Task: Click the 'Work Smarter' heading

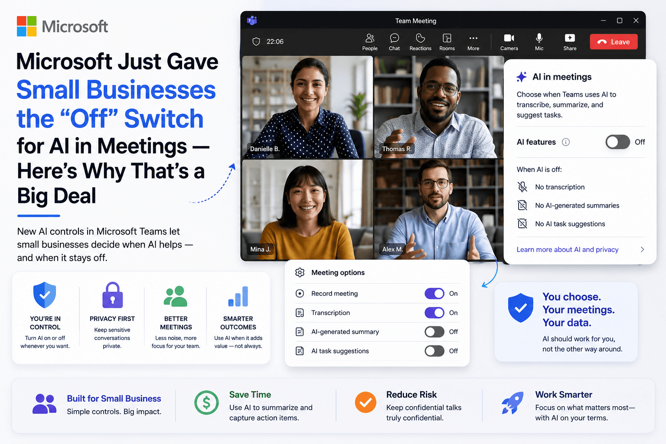Action: pyautogui.click(x=564, y=395)
